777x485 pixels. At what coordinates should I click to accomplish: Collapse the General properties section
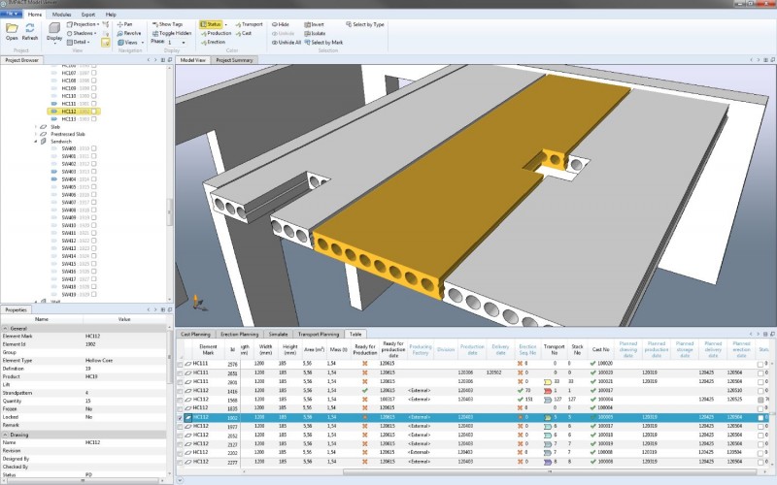[5, 328]
